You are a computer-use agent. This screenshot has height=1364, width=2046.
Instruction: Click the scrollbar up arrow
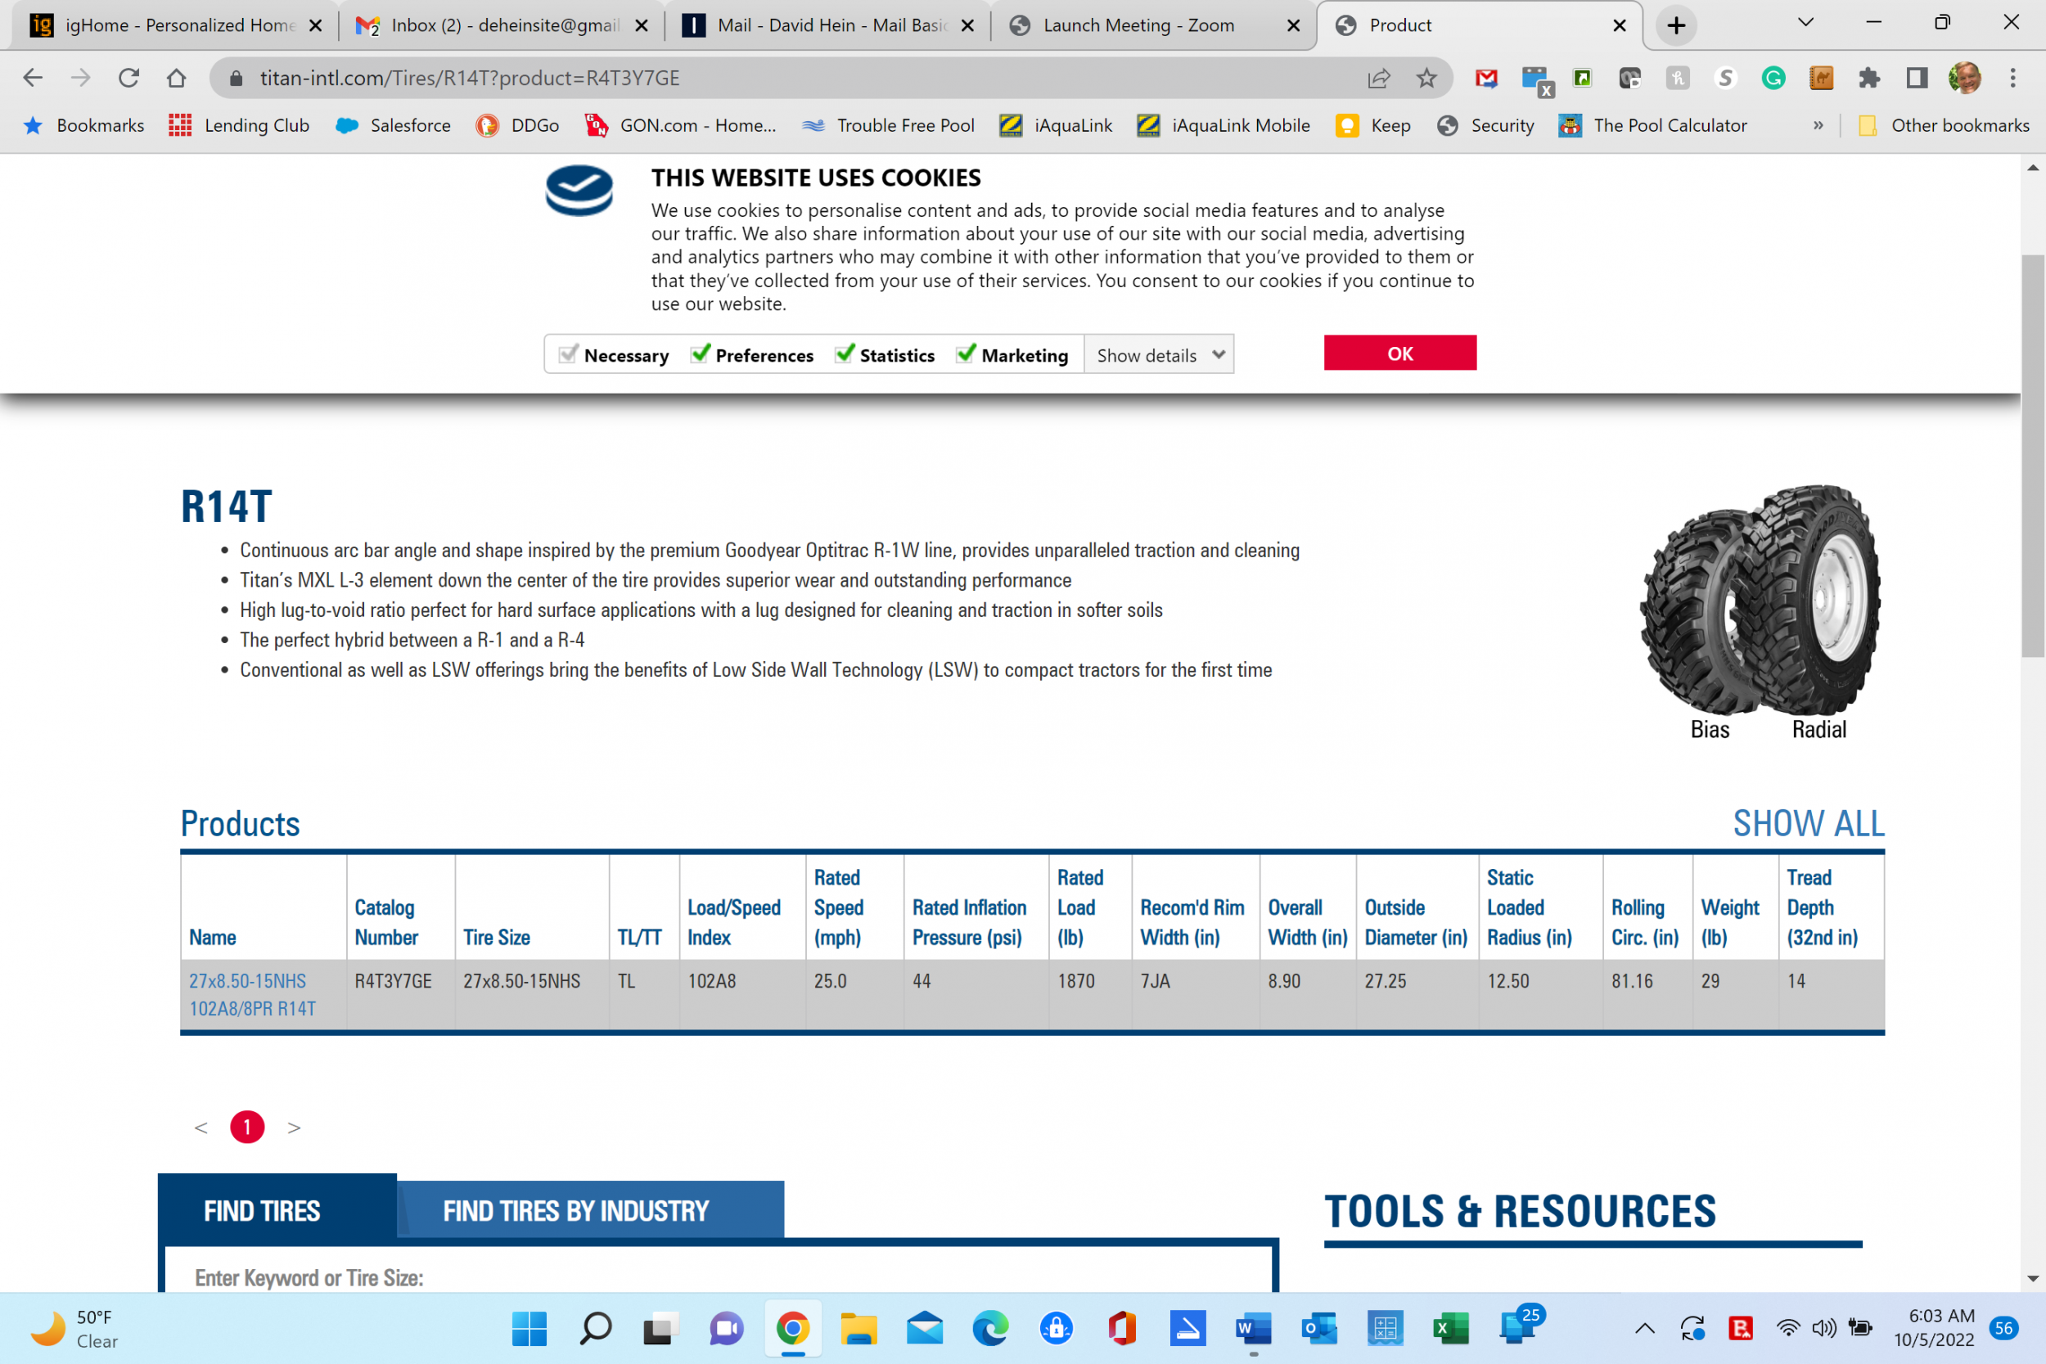click(x=2033, y=168)
